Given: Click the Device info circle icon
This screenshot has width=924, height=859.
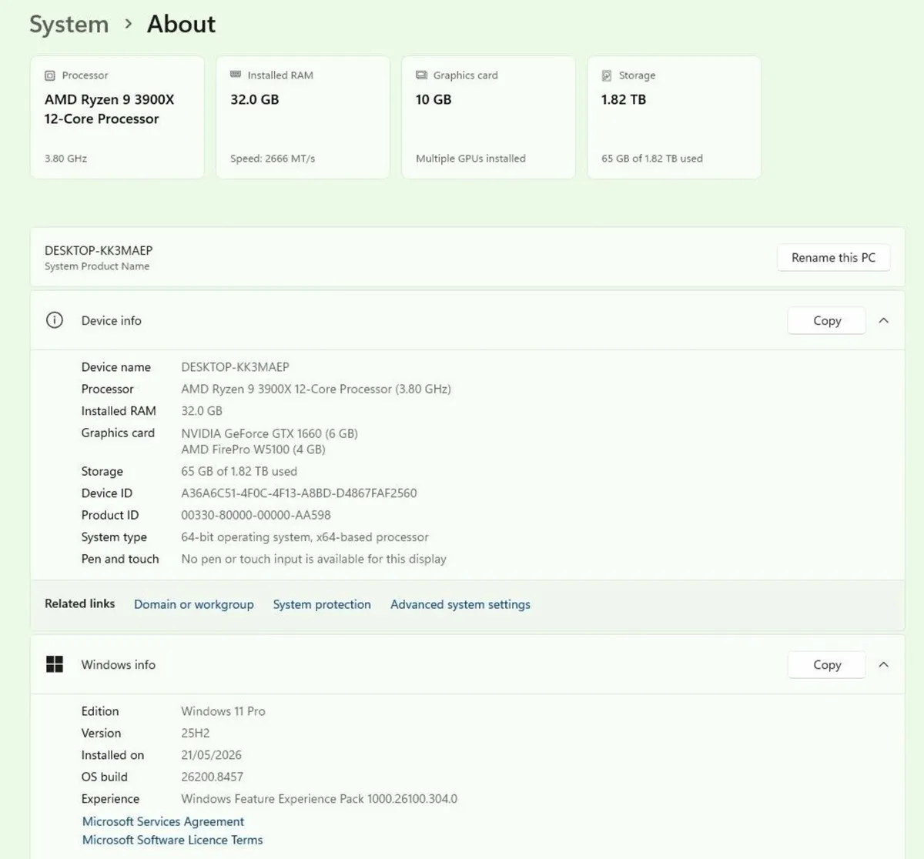Looking at the screenshot, I should (x=55, y=320).
